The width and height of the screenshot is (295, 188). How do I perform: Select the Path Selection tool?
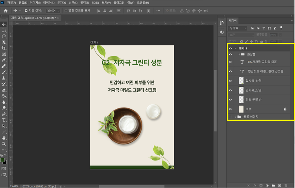tap(4, 126)
